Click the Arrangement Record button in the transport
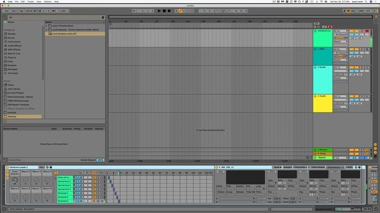Image resolution: width=380 pixels, height=213 pixels. pos(169,11)
